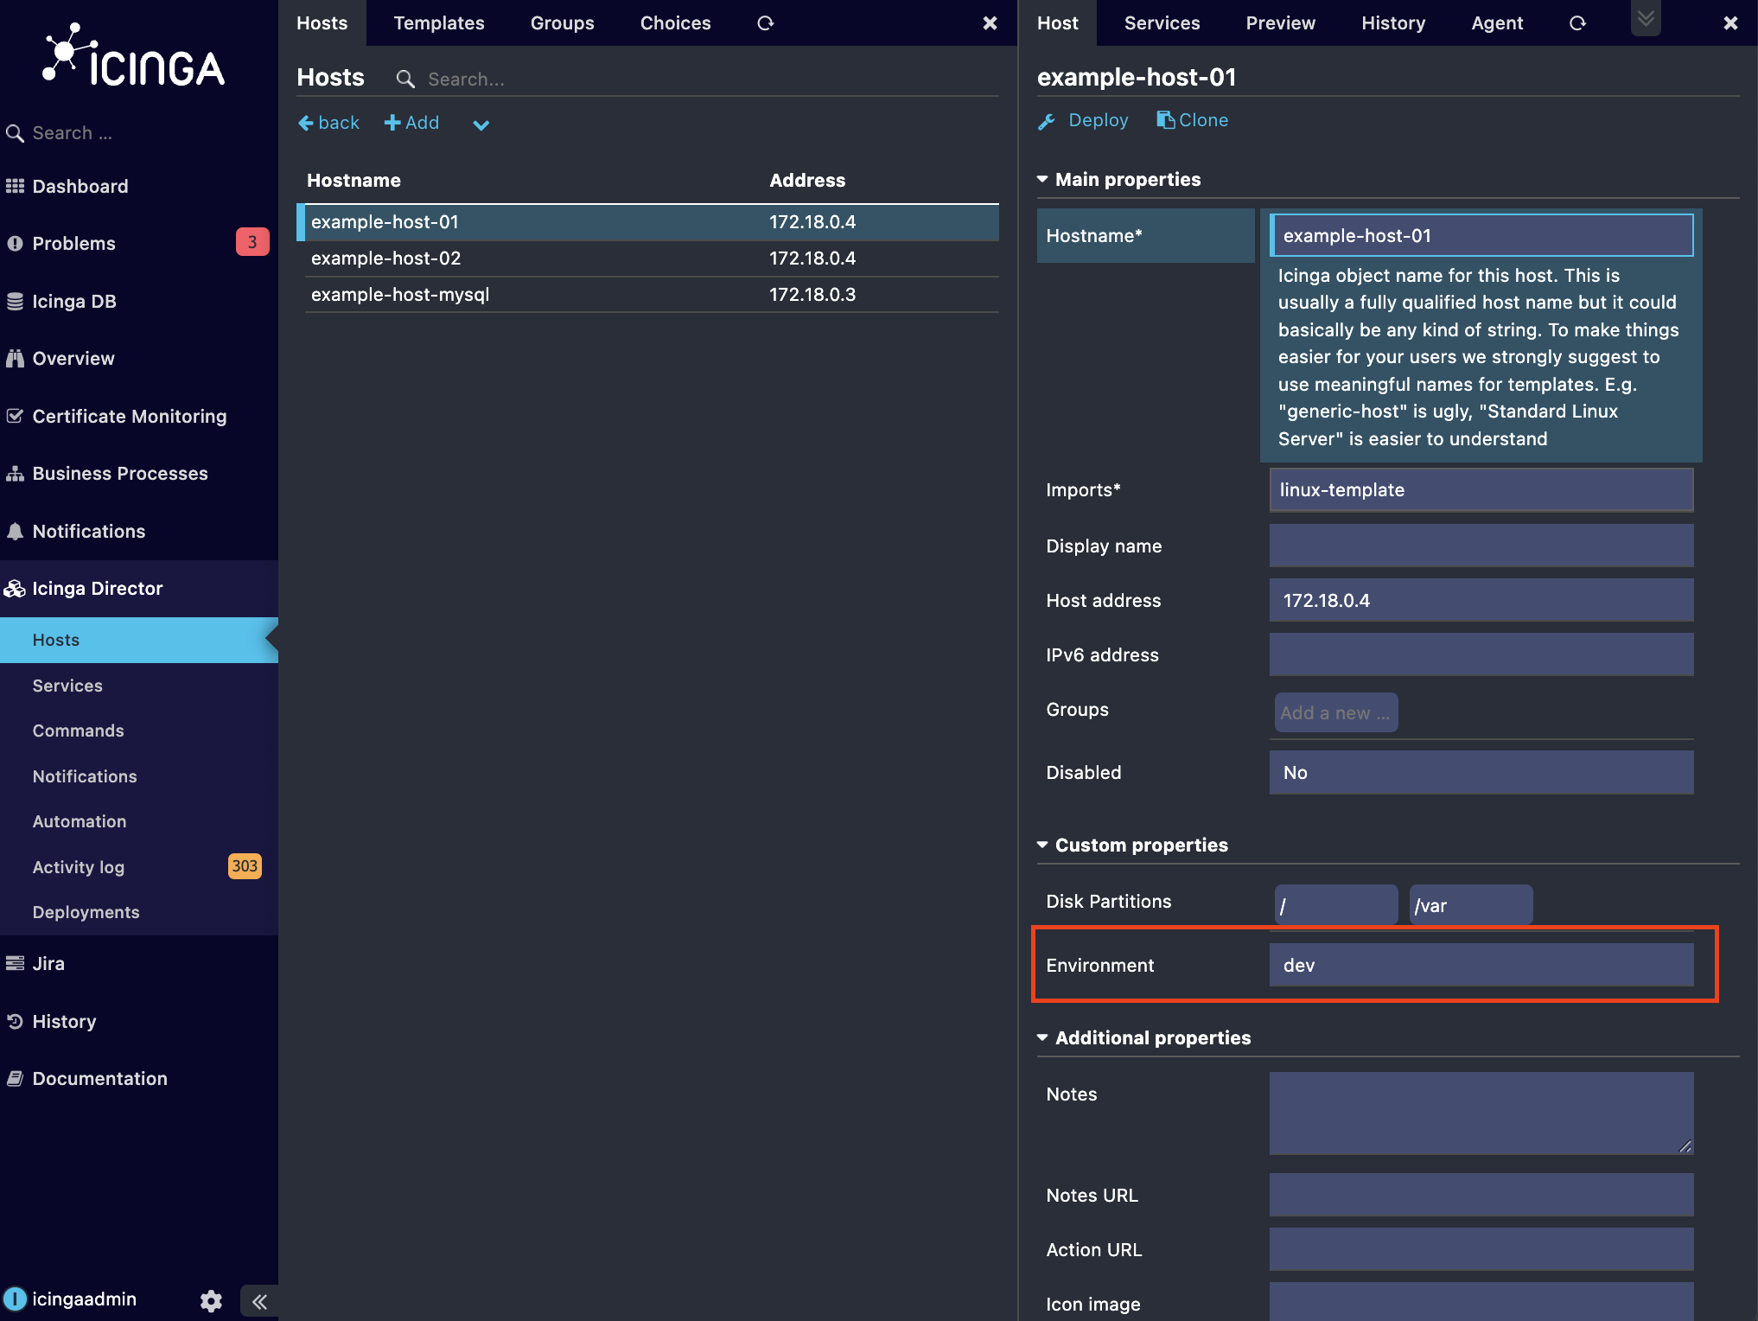Screen dimensions: 1758x1321
Task: Focus the Hostname input field
Action: tap(1481, 236)
